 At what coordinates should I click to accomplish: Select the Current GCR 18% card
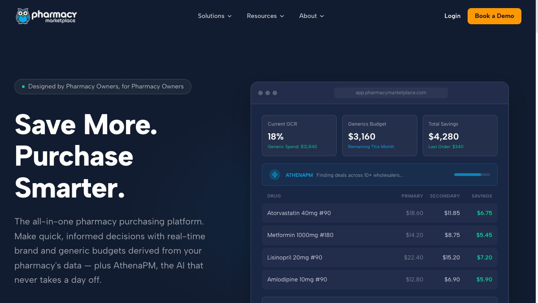pos(299,136)
